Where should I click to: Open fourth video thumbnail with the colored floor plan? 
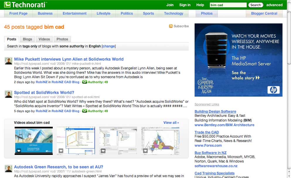pos(160,141)
